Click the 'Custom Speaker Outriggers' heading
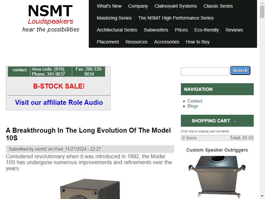The image size is (265, 199). (x=217, y=150)
